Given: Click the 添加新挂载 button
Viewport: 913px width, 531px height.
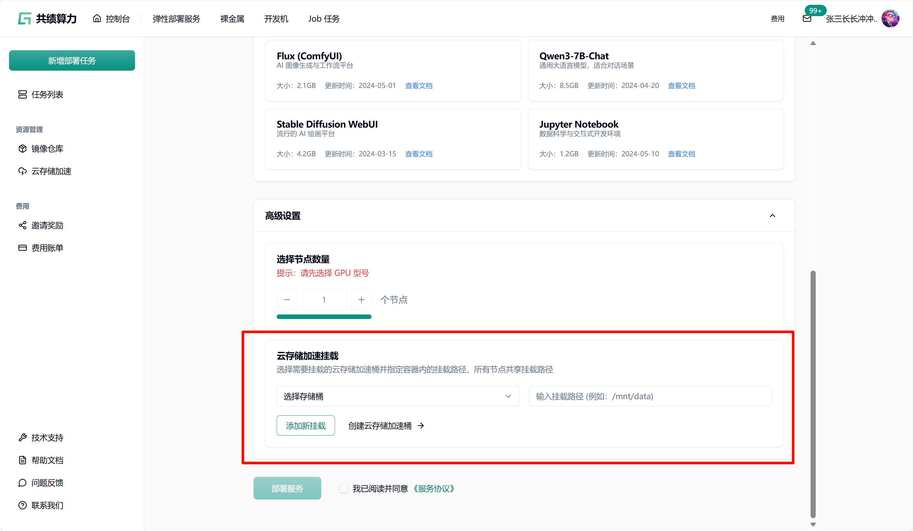Looking at the screenshot, I should [305, 426].
